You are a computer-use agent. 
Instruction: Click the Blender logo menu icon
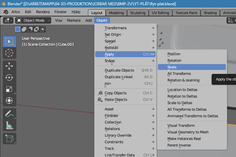6,12
